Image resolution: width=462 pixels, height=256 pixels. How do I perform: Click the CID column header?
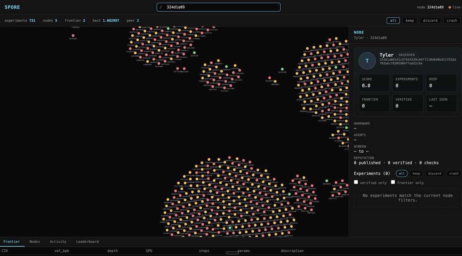click(5, 251)
